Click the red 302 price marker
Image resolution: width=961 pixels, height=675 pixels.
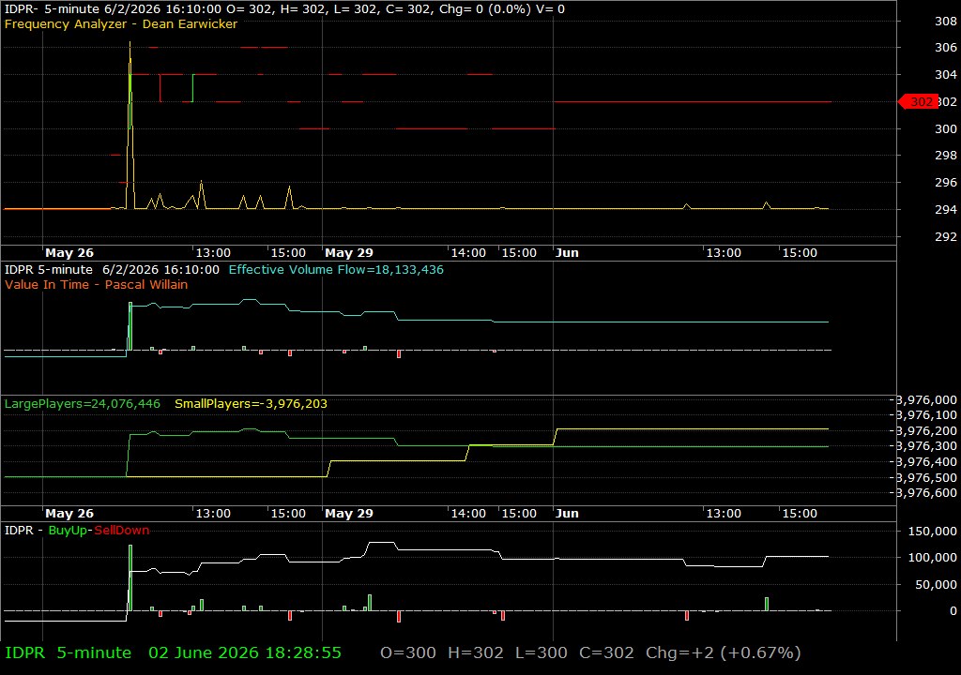click(x=918, y=101)
